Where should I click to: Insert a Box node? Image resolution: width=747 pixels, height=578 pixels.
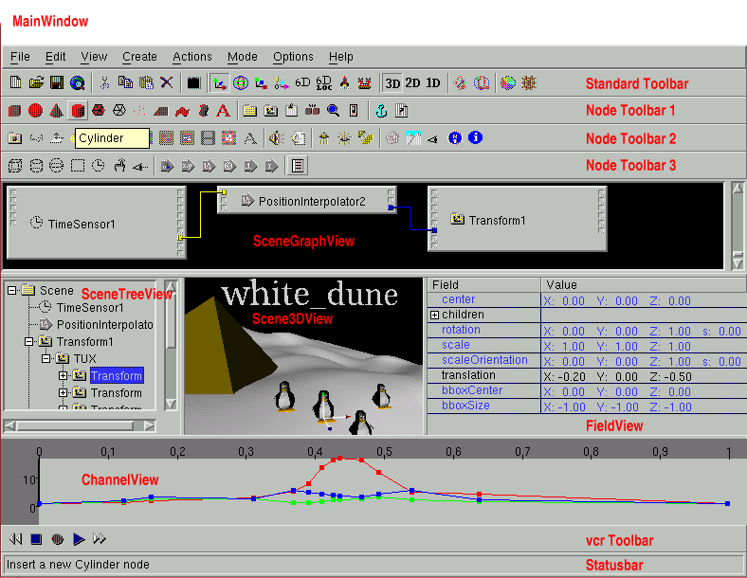[15, 111]
